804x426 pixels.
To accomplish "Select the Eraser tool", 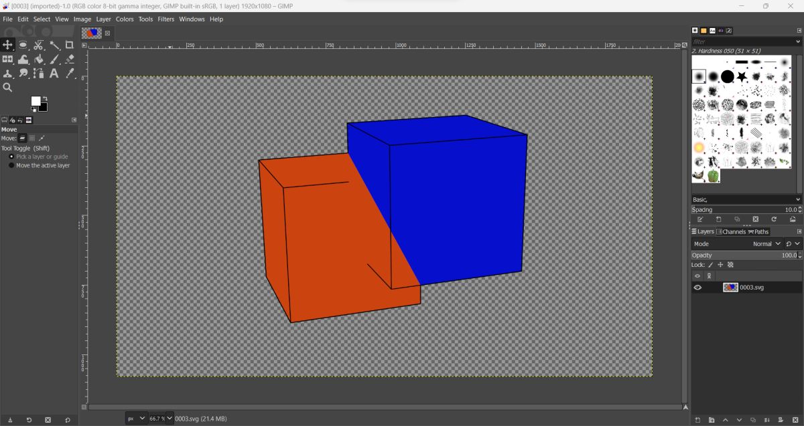I will pyautogui.click(x=69, y=59).
